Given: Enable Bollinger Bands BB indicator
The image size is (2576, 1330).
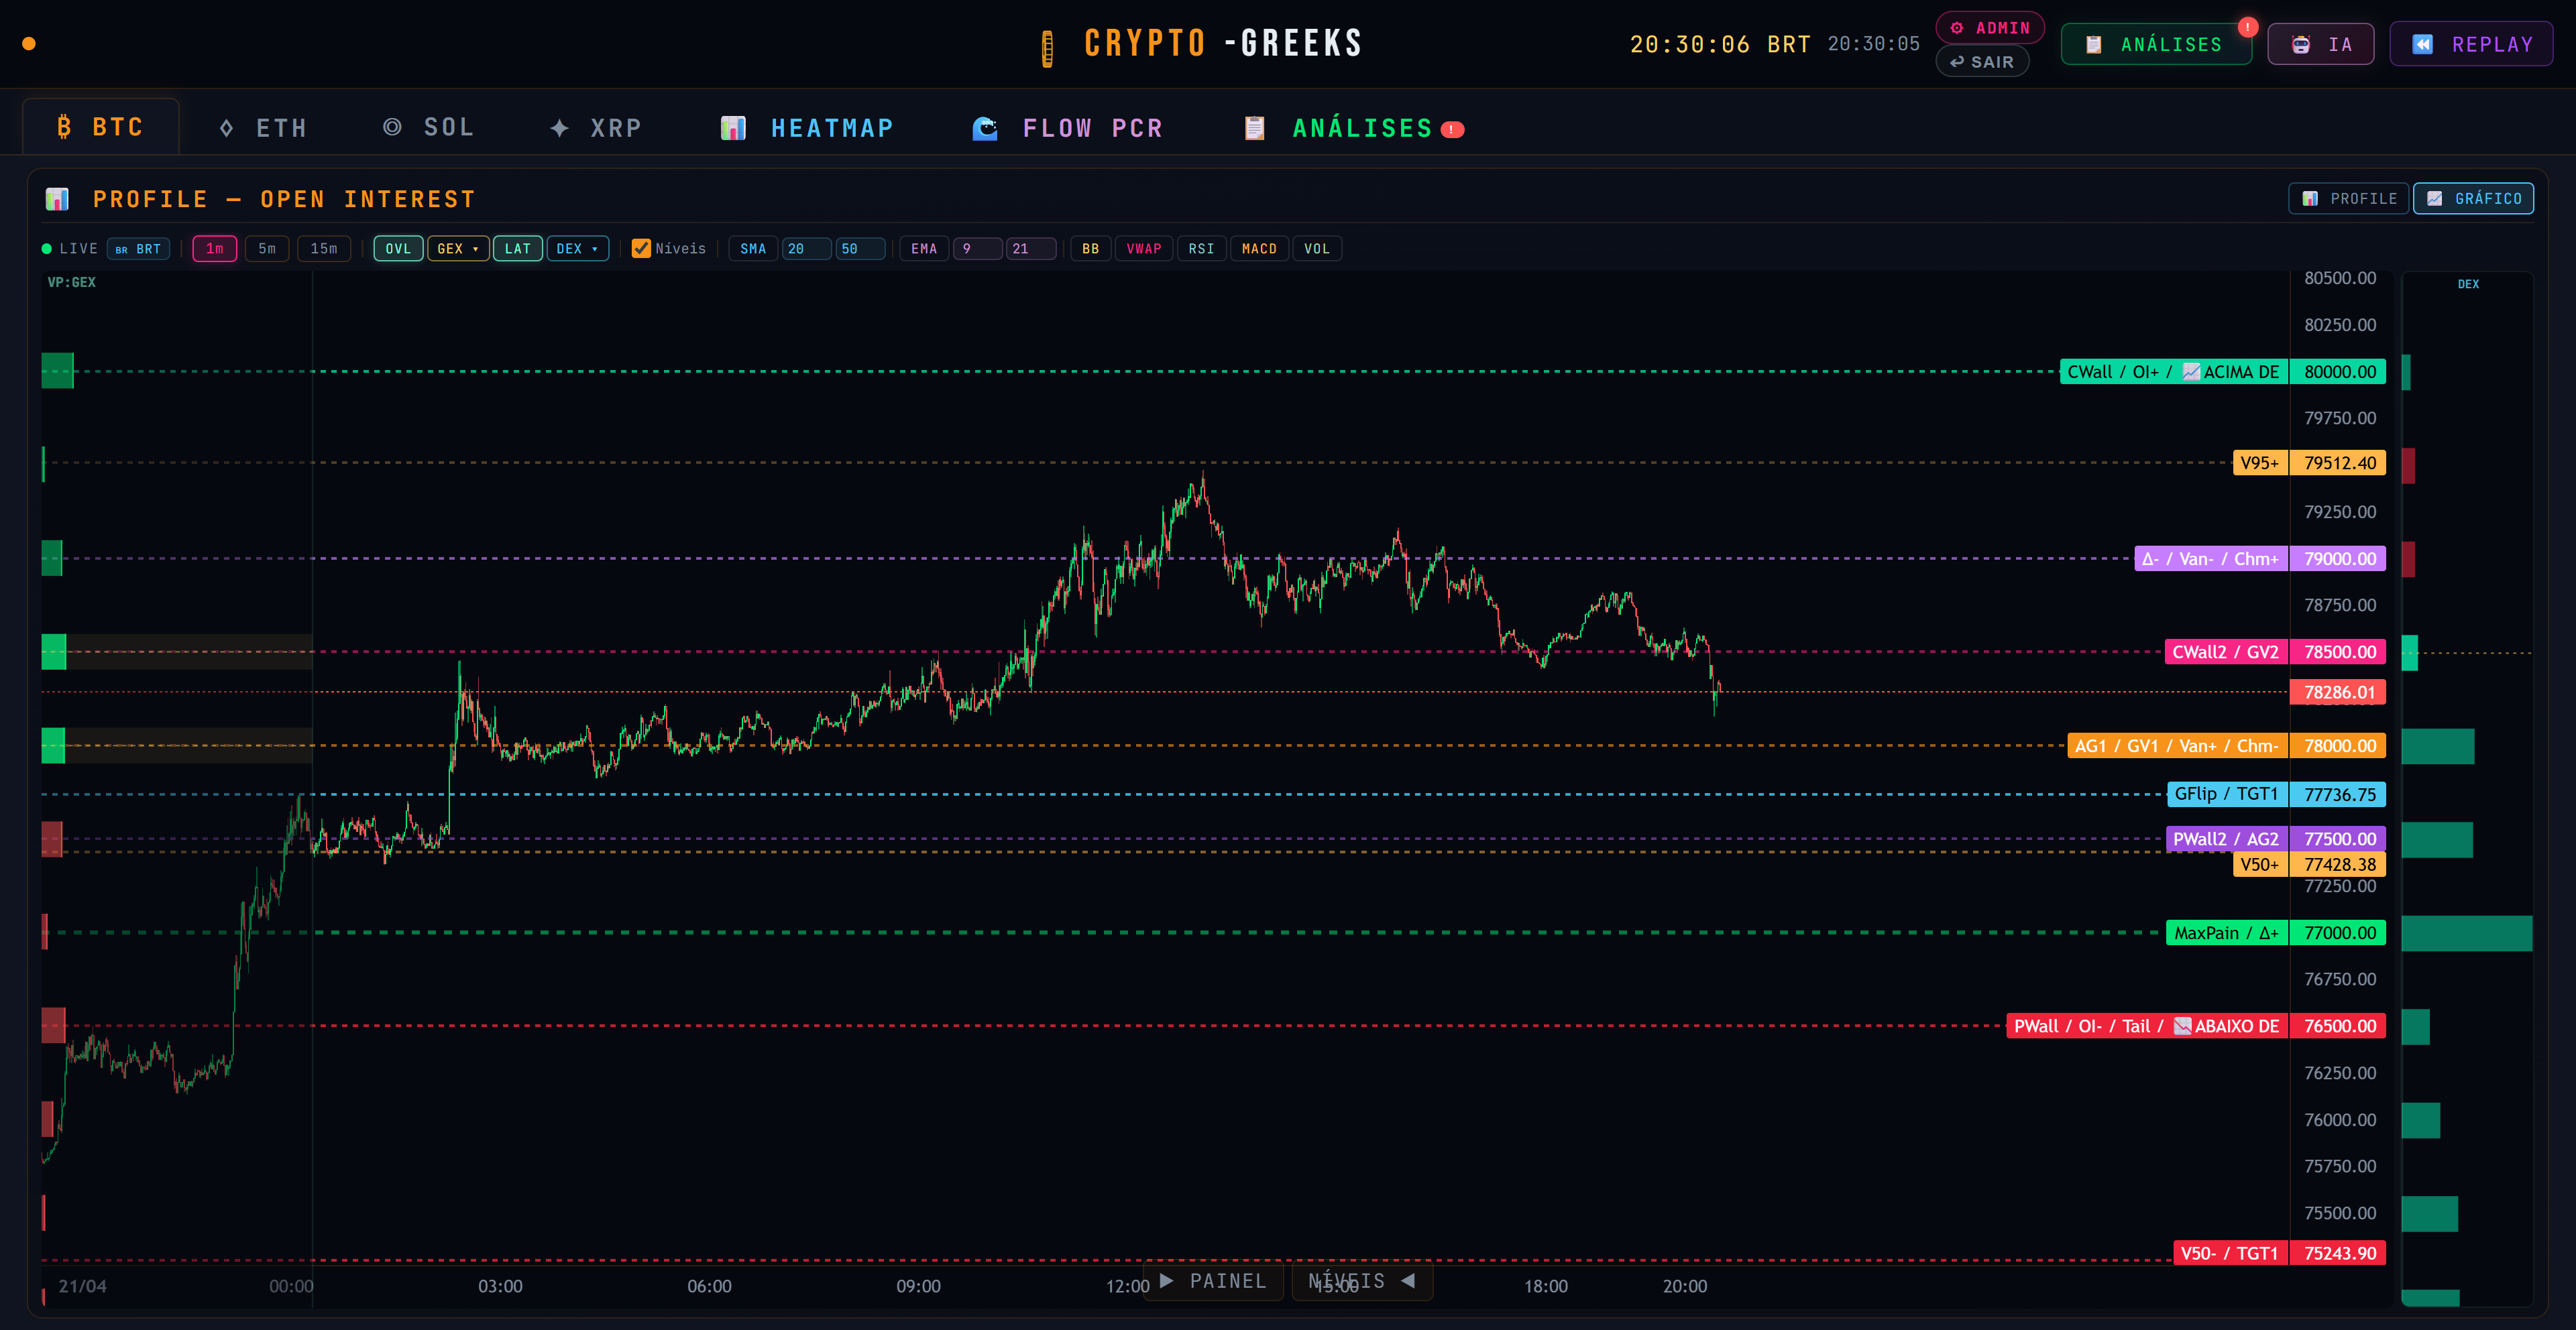Looking at the screenshot, I should pyautogui.click(x=1090, y=249).
